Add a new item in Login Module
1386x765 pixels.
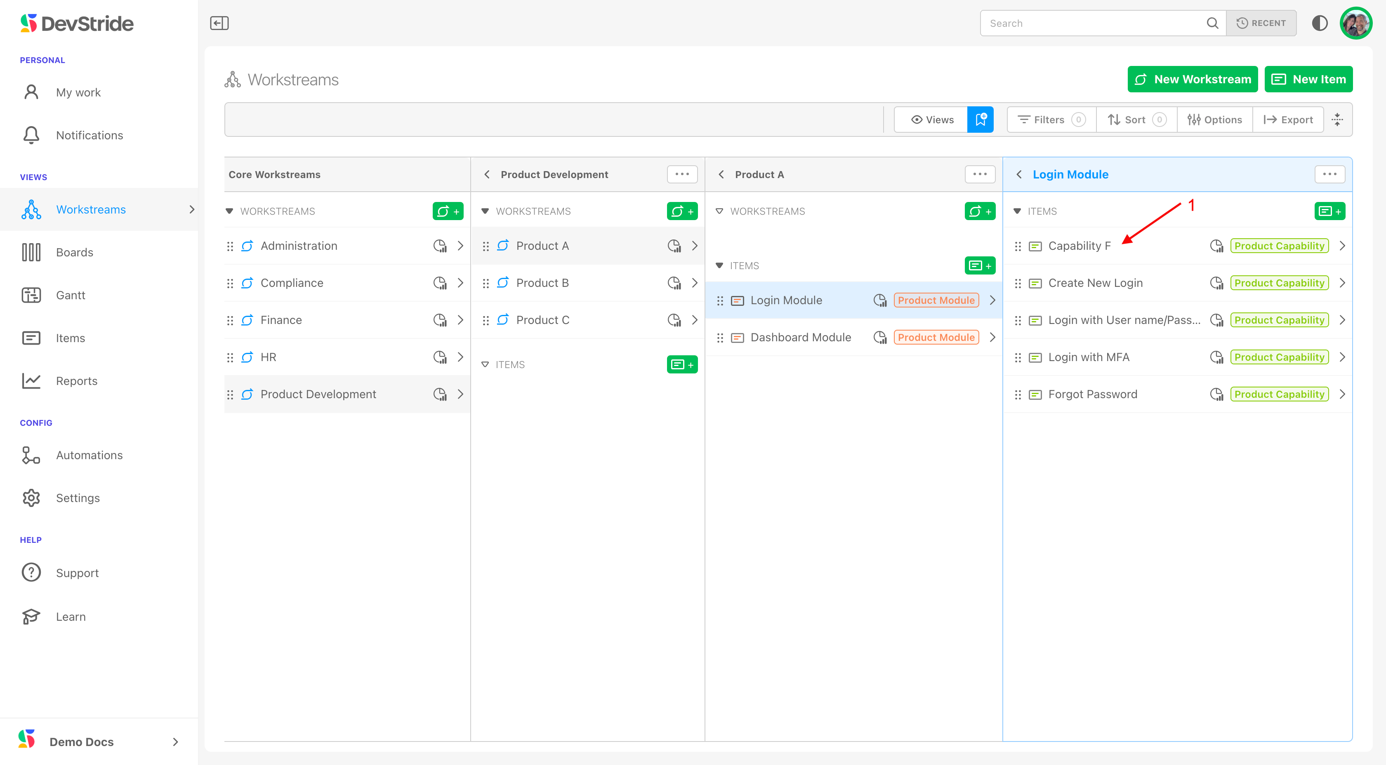(x=1329, y=211)
